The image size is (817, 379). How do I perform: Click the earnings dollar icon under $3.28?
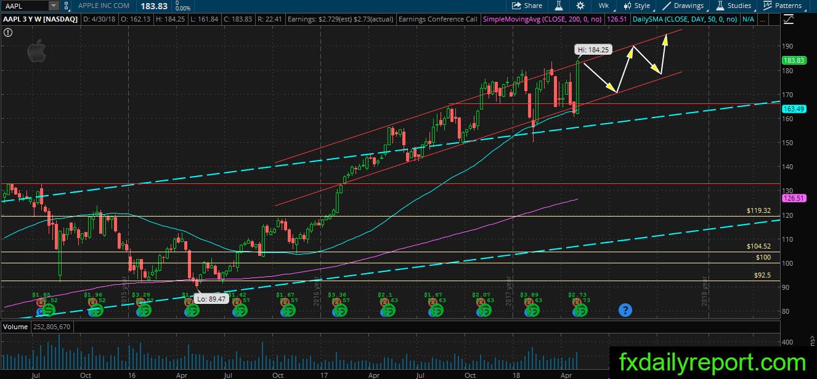(x=144, y=311)
